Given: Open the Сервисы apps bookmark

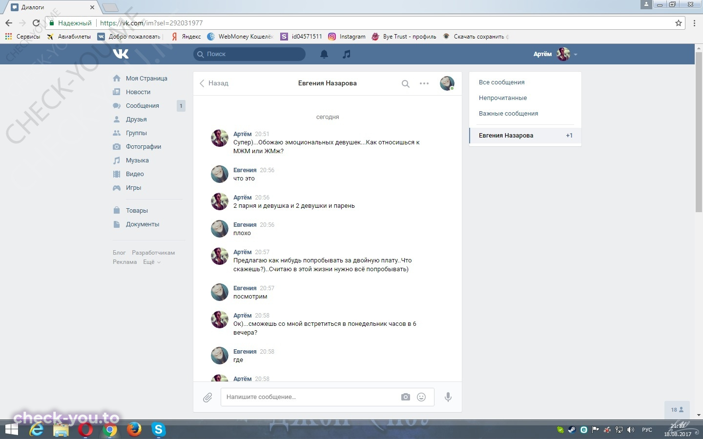Looking at the screenshot, I should 22,37.
